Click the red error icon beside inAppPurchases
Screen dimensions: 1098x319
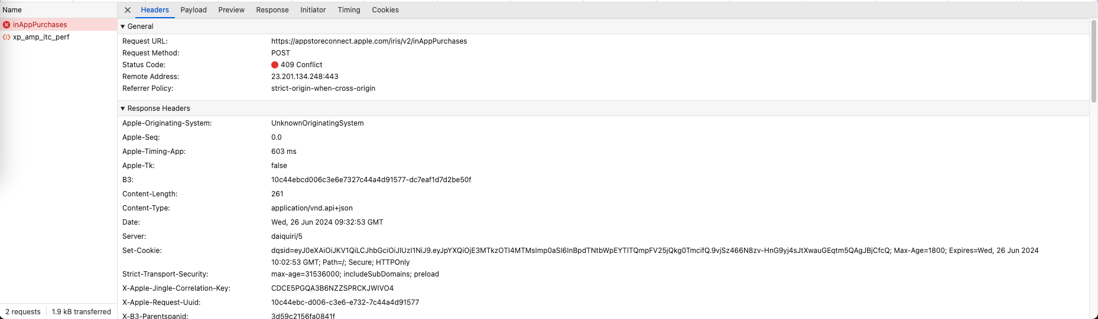pos(7,25)
